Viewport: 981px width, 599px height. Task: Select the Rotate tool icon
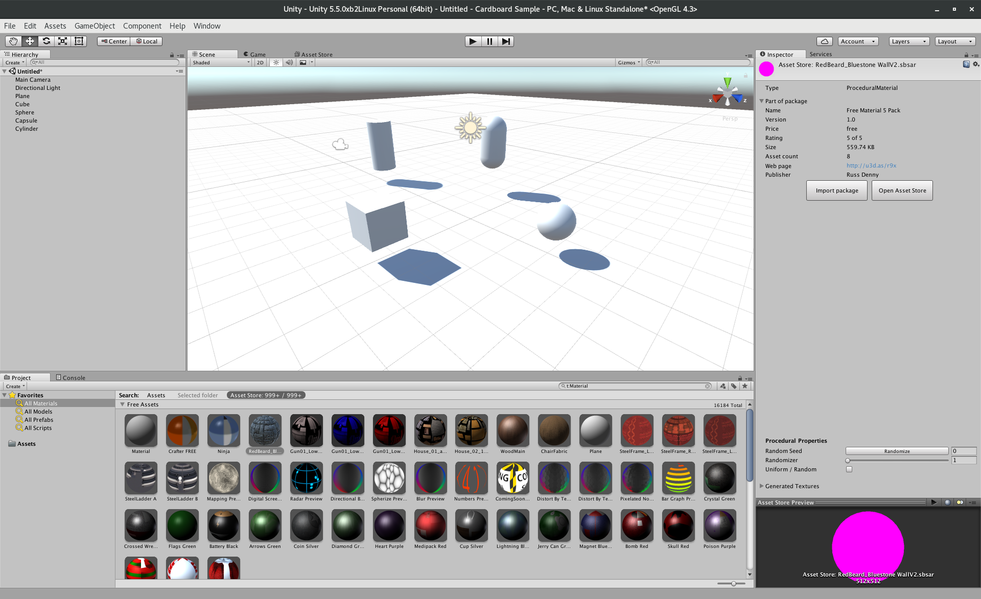click(46, 41)
